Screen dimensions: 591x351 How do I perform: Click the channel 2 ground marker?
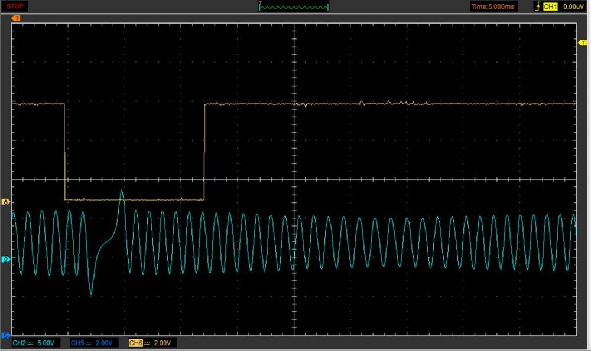pyautogui.click(x=7, y=260)
